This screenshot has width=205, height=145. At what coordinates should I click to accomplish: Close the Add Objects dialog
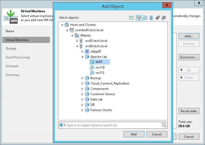(x=167, y=5)
